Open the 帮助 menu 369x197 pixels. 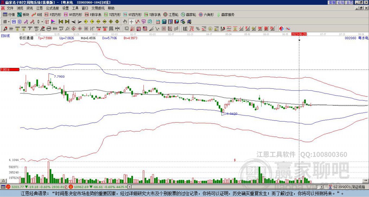pyautogui.click(x=111, y=8)
